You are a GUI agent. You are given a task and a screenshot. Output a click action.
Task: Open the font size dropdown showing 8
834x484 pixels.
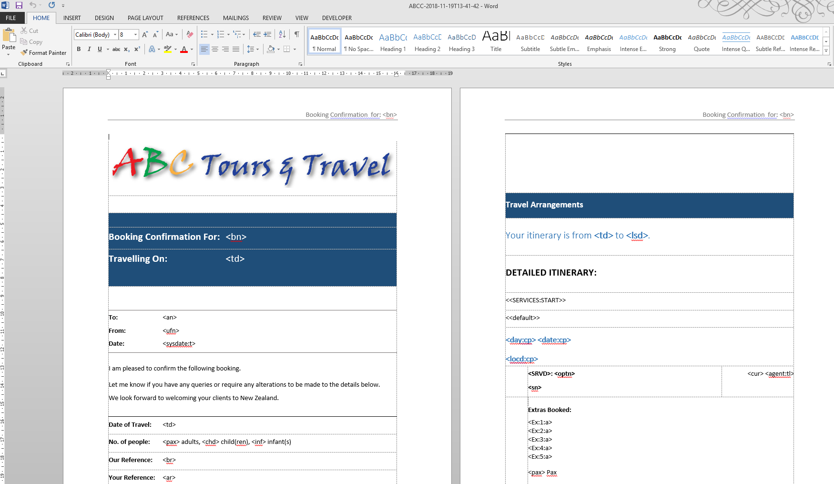[x=135, y=34]
